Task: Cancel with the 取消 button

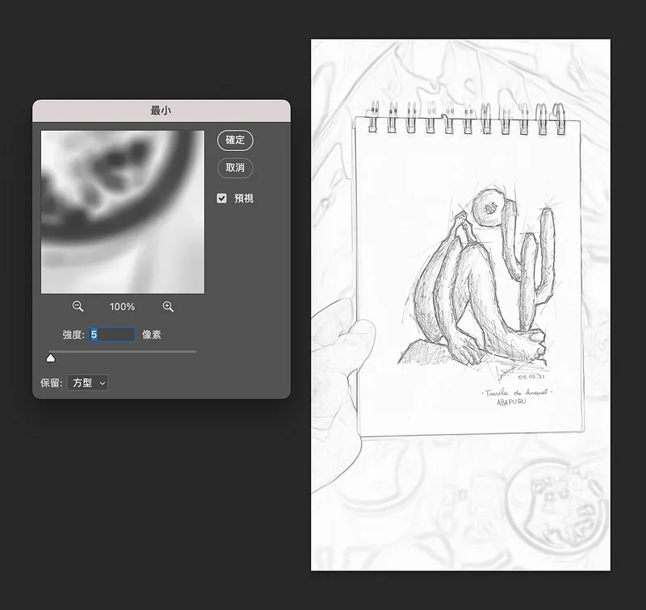Action: [x=235, y=168]
